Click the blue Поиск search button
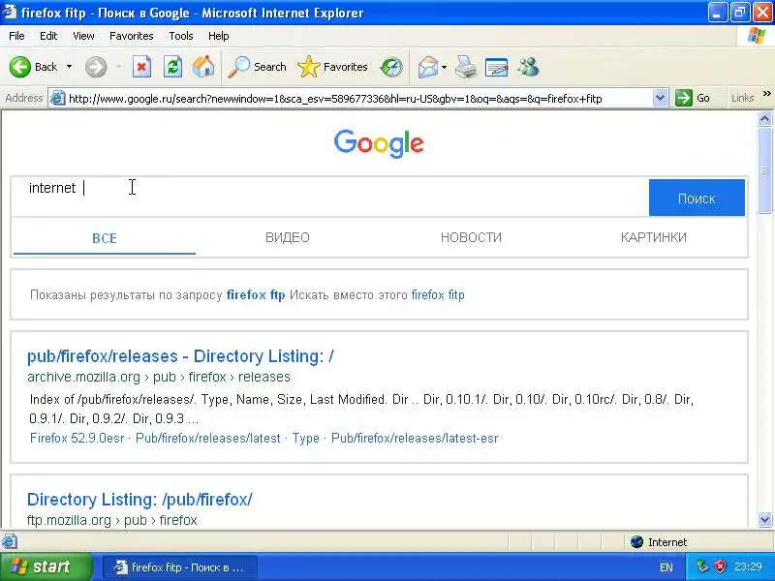The image size is (775, 581). (697, 198)
